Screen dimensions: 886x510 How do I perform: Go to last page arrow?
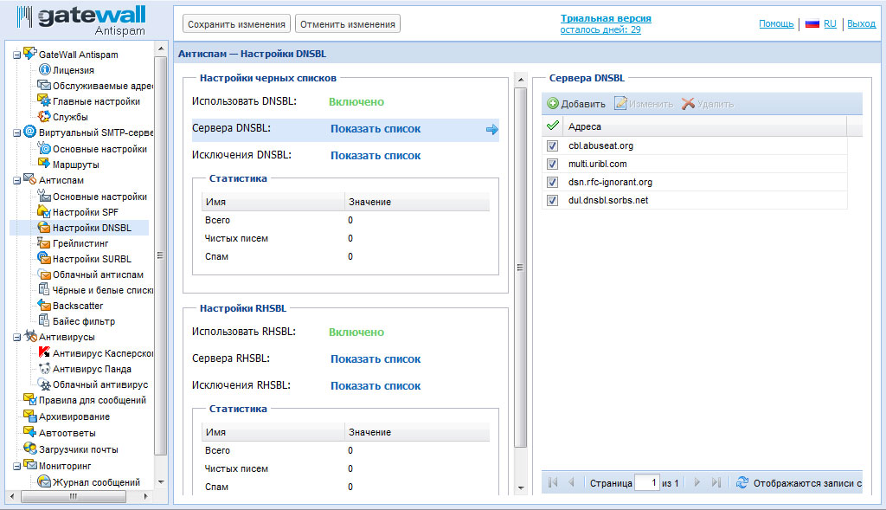pos(716,482)
